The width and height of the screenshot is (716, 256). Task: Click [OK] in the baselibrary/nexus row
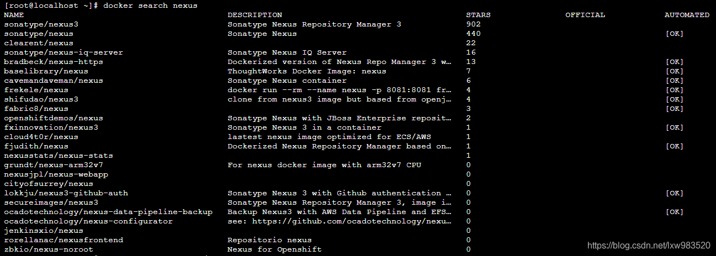tap(674, 71)
